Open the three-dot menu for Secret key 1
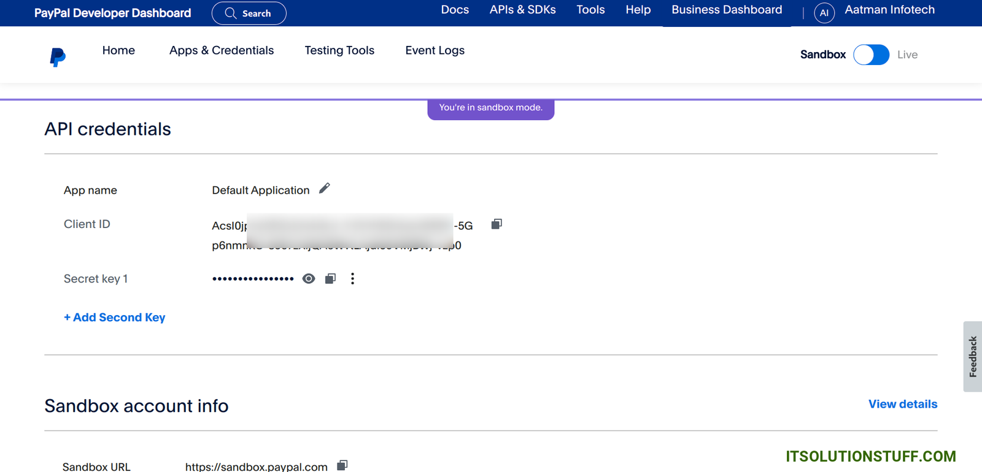982x472 pixels. (352, 279)
